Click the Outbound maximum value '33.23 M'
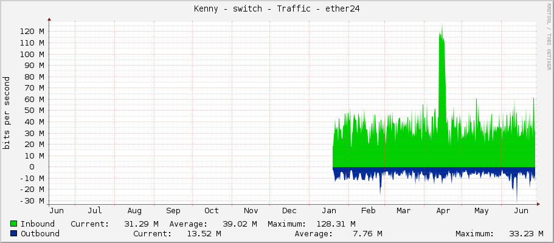This screenshot has width=554, height=243. coord(527,233)
